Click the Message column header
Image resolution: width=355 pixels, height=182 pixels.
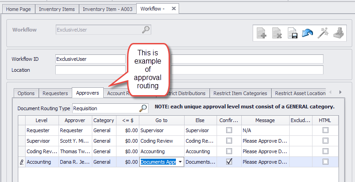(x=265, y=120)
